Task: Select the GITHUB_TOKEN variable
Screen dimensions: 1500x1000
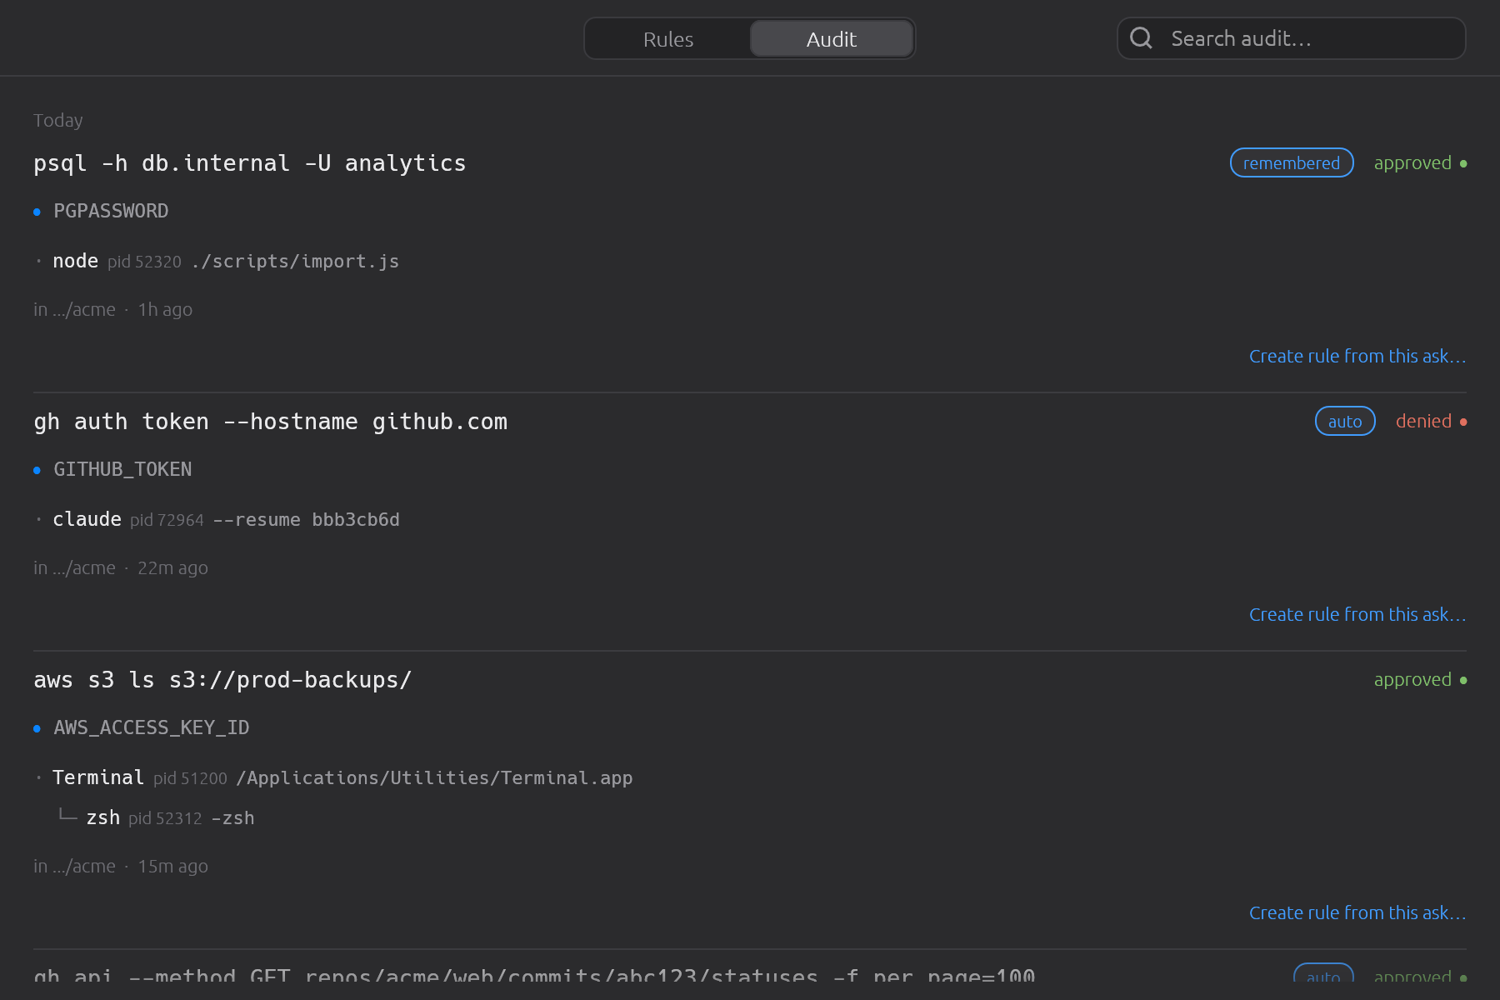Action: click(122, 470)
